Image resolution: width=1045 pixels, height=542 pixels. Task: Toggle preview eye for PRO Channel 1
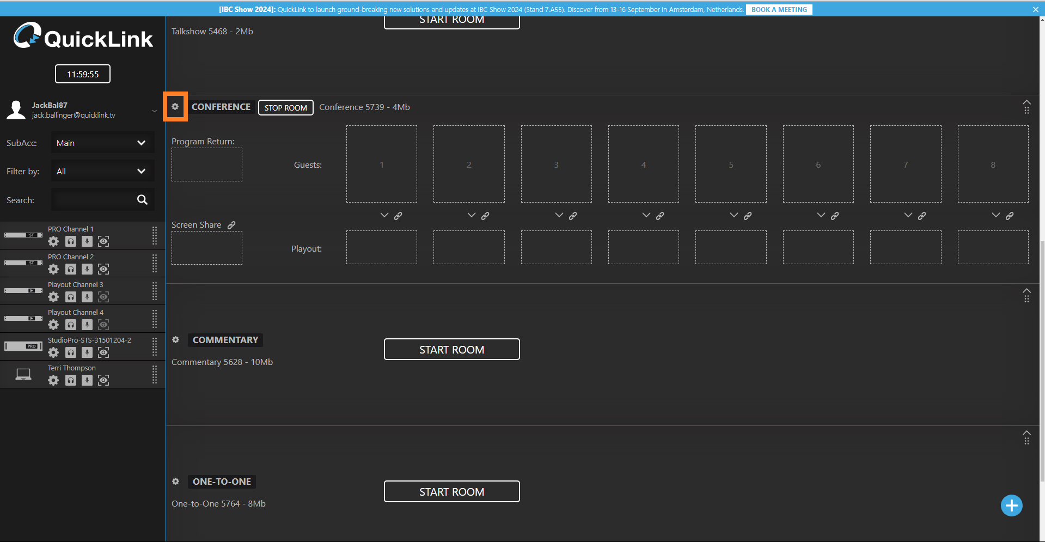point(103,241)
